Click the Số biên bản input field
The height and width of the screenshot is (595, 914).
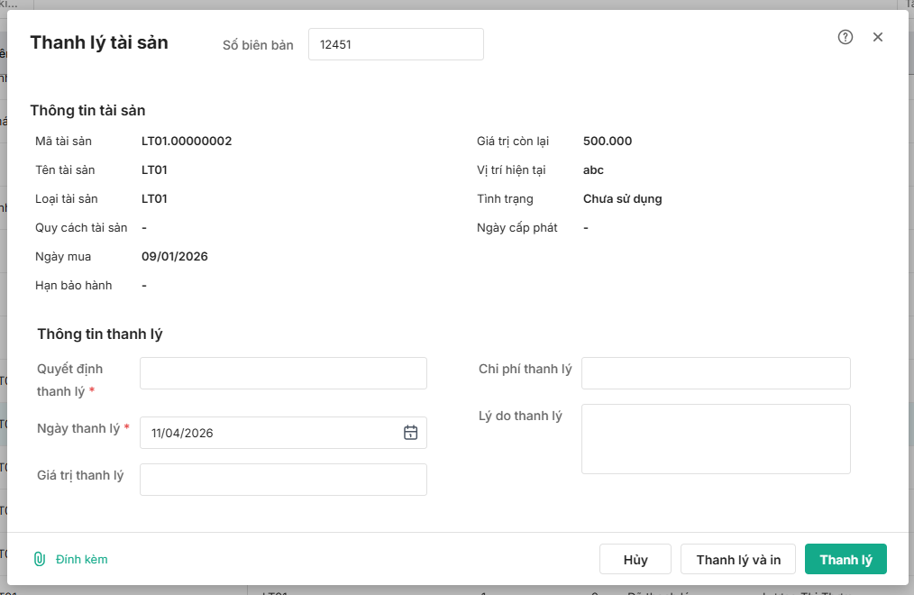pos(396,44)
